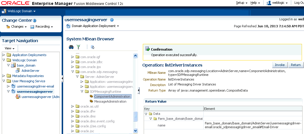The height and width of the screenshot is (134, 304).
Task: Open the Changes dropdown menu
Action: pos(19,27)
